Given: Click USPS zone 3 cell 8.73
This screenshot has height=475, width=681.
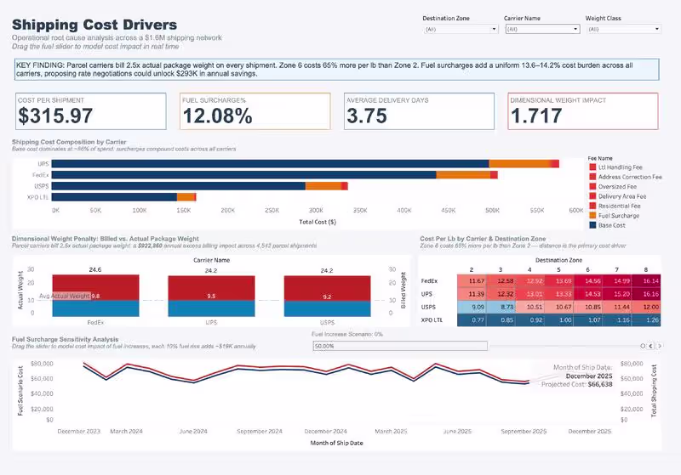Looking at the screenshot, I should coord(501,307).
